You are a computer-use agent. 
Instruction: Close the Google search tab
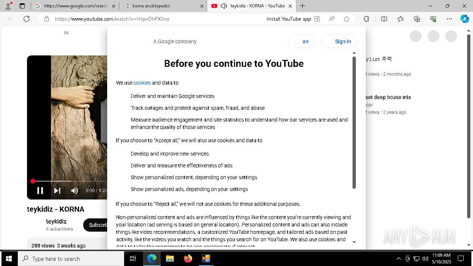click(x=113, y=6)
